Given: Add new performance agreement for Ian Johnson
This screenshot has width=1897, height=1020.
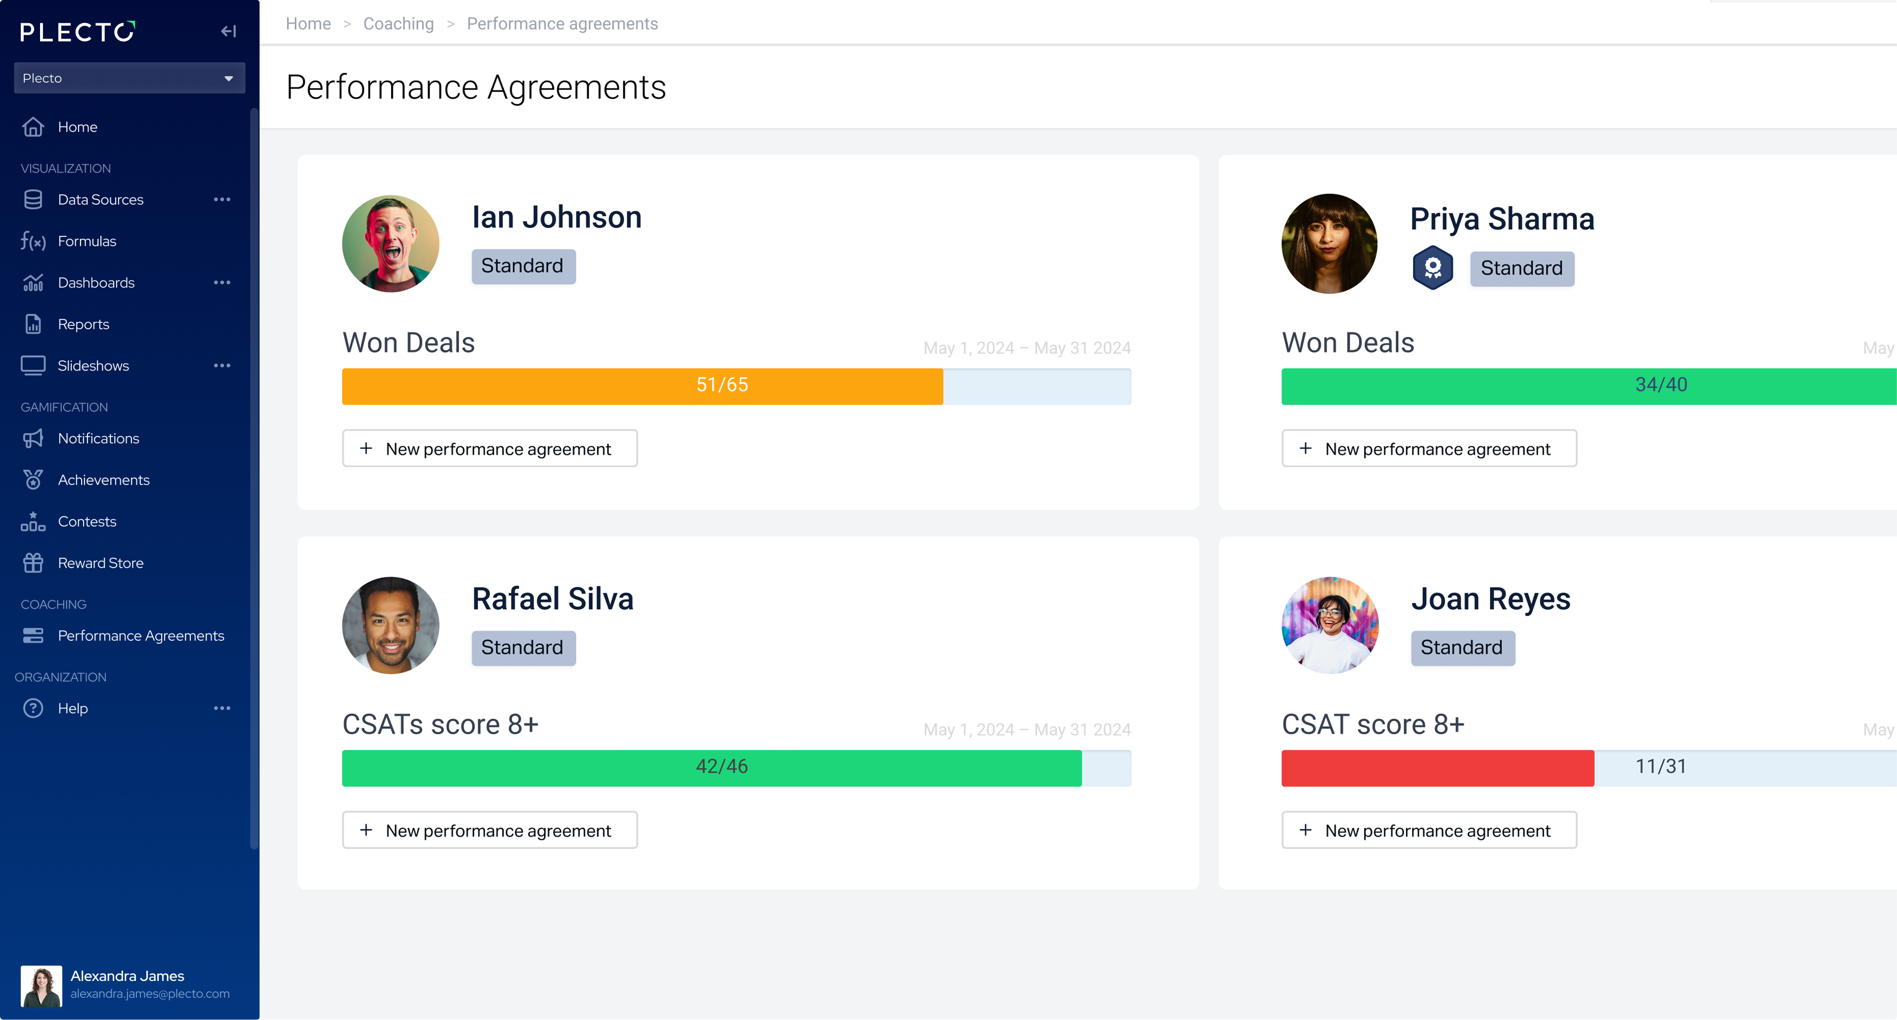Looking at the screenshot, I should click(490, 448).
